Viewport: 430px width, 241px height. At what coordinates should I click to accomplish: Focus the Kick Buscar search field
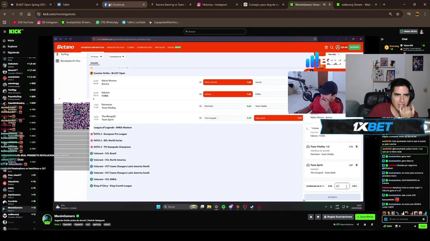pos(215,31)
